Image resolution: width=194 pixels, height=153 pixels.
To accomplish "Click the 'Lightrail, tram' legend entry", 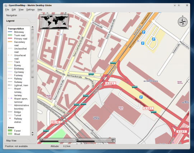I will [x=21, y=85].
